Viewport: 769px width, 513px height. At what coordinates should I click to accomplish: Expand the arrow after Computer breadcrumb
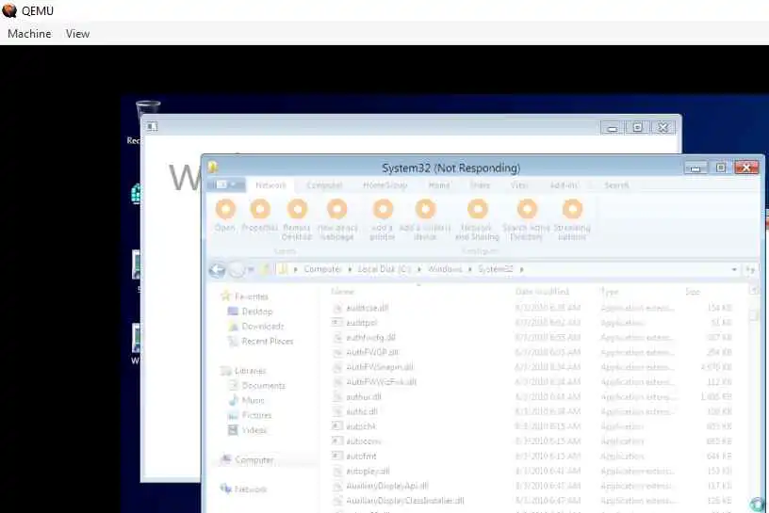tap(350, 269)
